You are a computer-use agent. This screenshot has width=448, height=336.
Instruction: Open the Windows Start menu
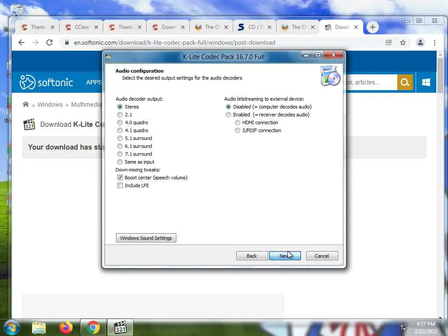click(11, 327)
